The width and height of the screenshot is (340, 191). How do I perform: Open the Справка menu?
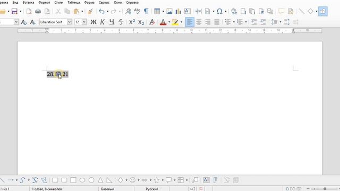(132, 3)
